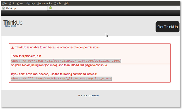Screen dimensions: 182x109
Task: Click the ThinkUp tab favicon
Action: (x=4, y=8)
